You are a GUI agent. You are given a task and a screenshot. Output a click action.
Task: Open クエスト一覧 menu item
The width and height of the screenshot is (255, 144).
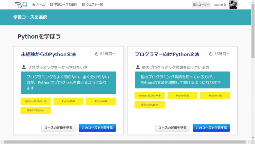[x=92, y=4]
